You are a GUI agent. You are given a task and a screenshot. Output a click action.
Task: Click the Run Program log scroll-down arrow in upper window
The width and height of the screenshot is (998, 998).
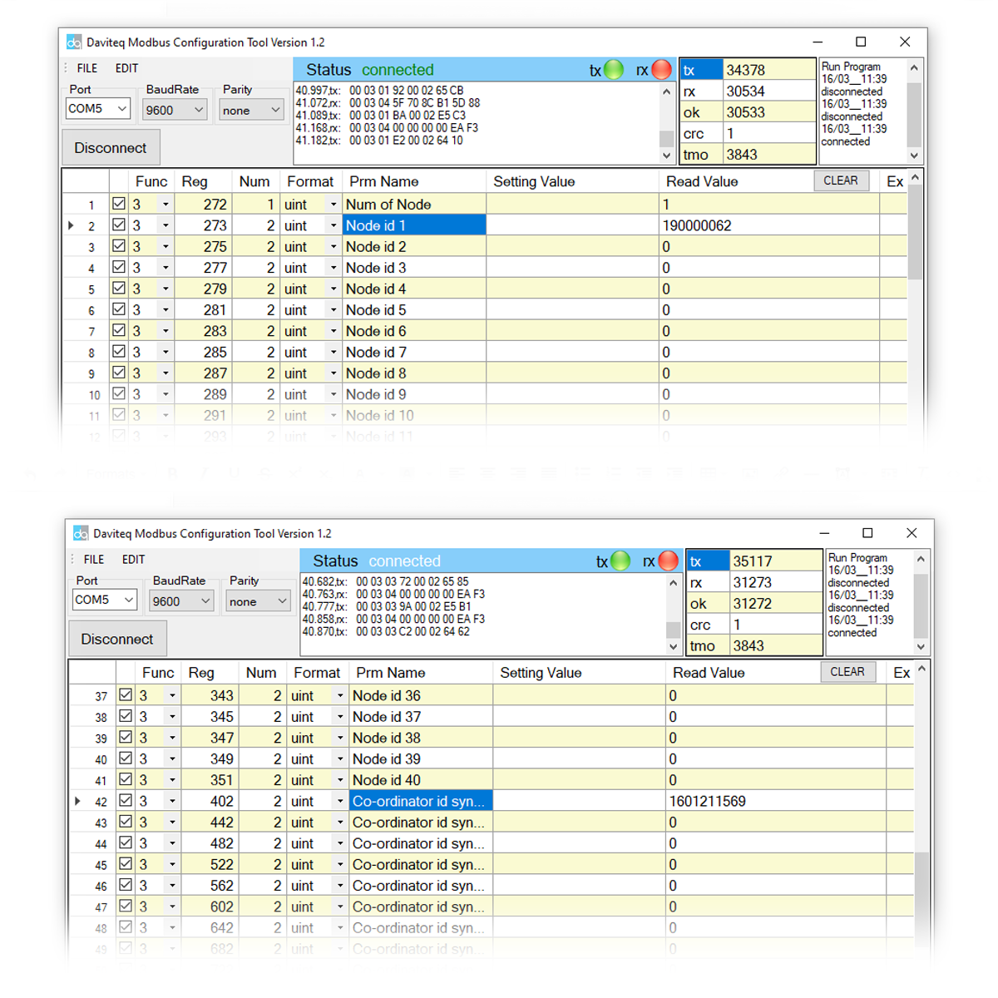[x=914, y=156]
